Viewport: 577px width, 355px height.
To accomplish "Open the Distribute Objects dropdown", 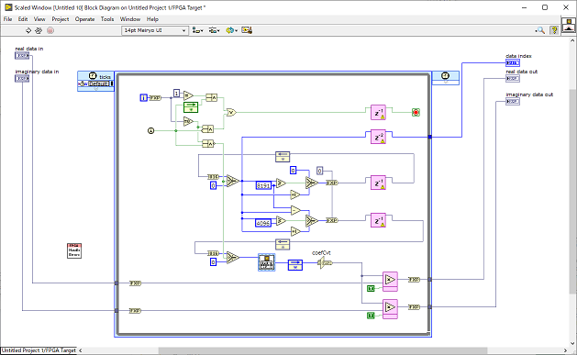I will pyautogui.click(x=214, y=30).
